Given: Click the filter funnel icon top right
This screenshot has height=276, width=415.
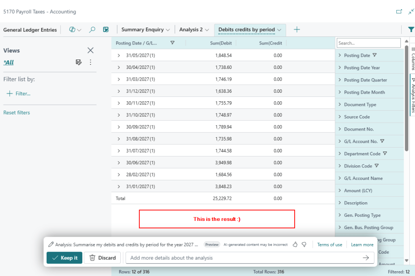Looking at the screenshot, I should (x=411, y=30).
